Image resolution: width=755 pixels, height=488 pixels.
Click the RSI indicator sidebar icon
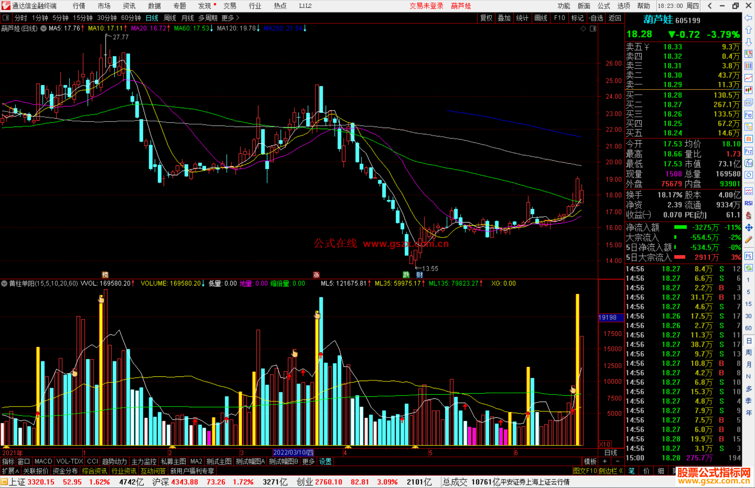click(x=748, y=203)
